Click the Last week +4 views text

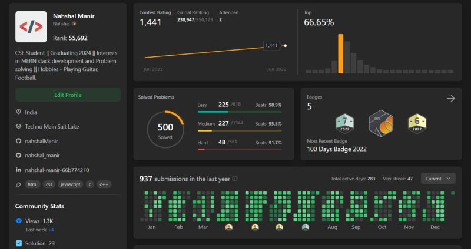(x=40, y=230)
